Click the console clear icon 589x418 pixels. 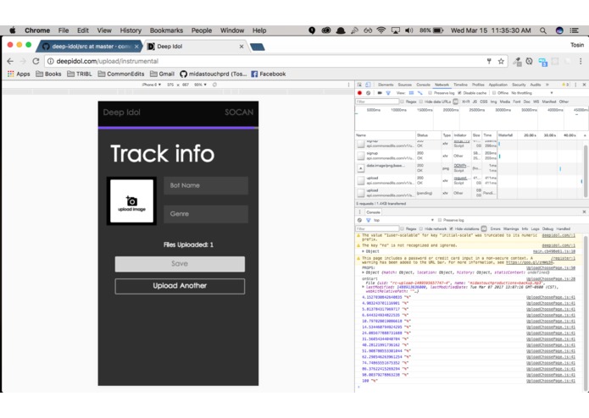point(359,220)
